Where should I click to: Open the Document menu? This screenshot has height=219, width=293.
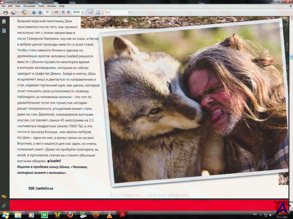(29, 6)
